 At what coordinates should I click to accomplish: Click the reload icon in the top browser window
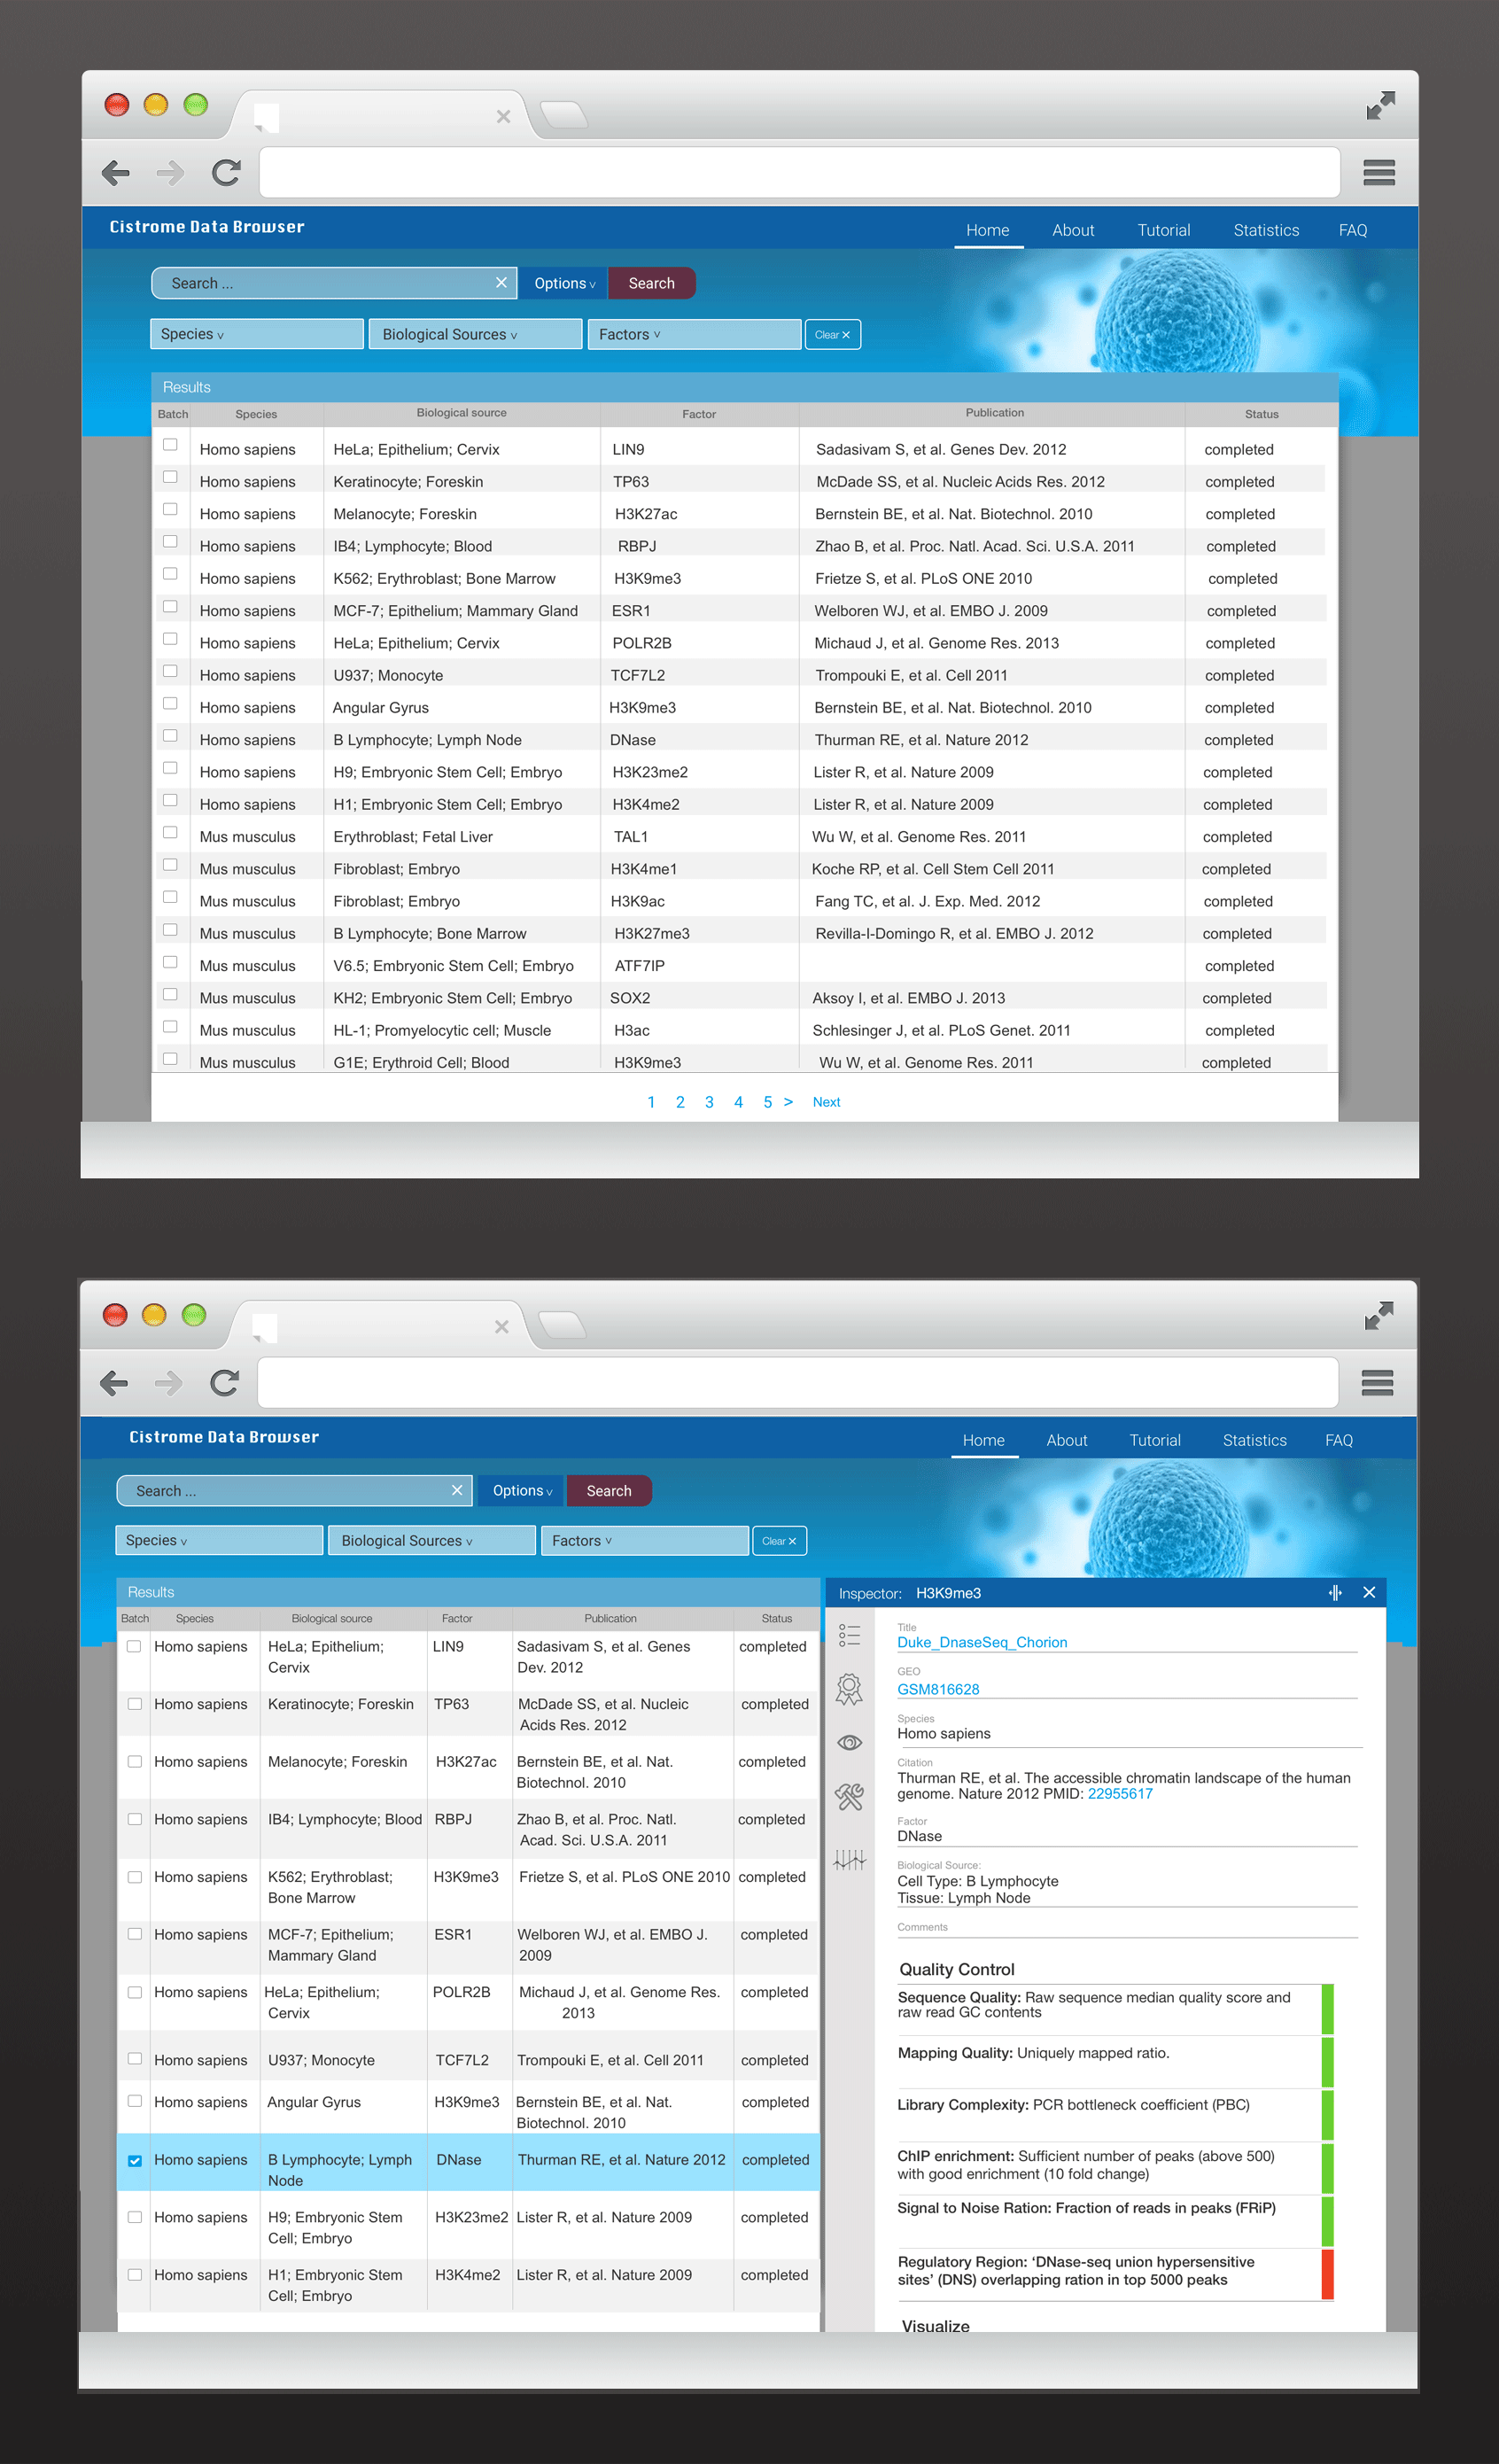click(x=226, y=173)
